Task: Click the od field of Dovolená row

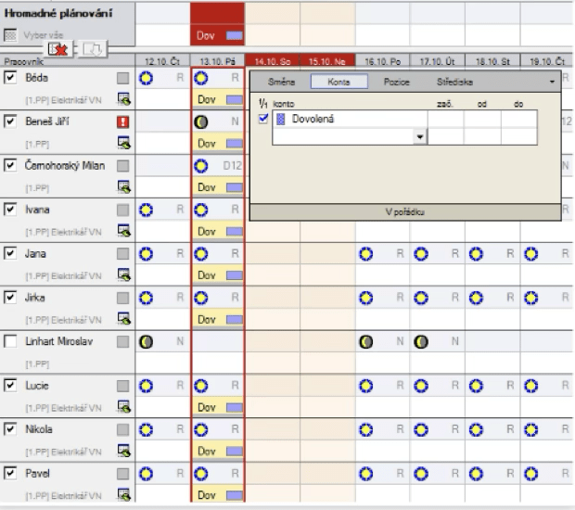Action: pos(482,119)
